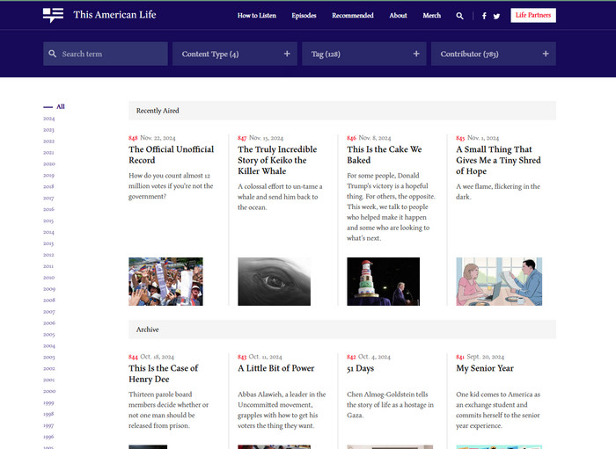Open the How to Listen menu
Screen dimensions: 616x449
pyautogui.click(x=257, y=15)
